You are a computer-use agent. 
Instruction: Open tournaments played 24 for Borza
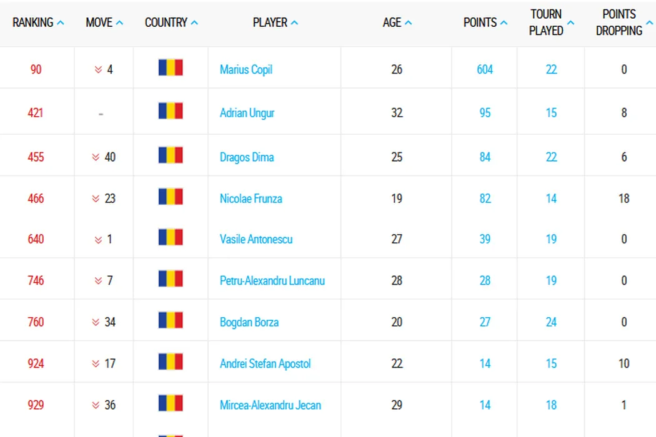[551, 323]
